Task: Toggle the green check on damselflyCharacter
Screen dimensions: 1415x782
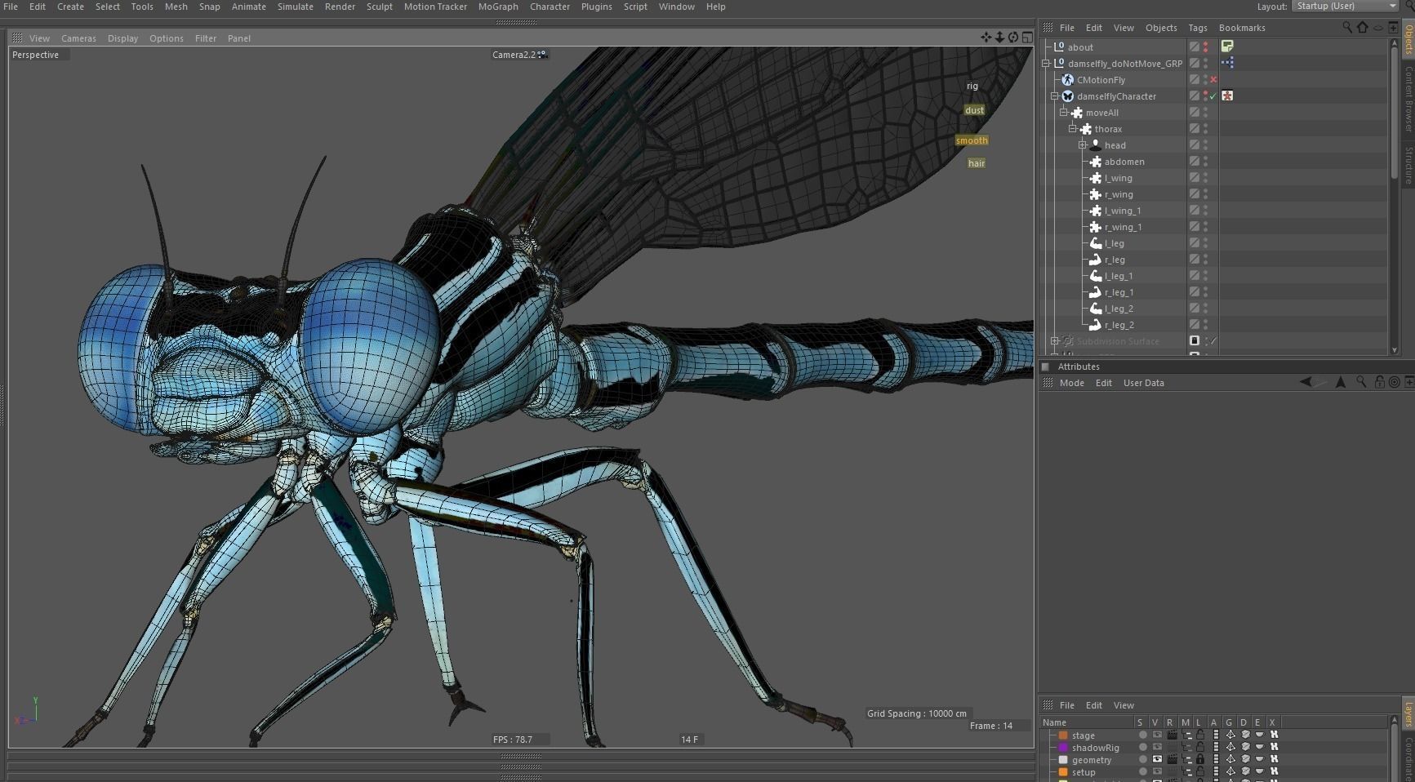Action: click(1213, 96)
